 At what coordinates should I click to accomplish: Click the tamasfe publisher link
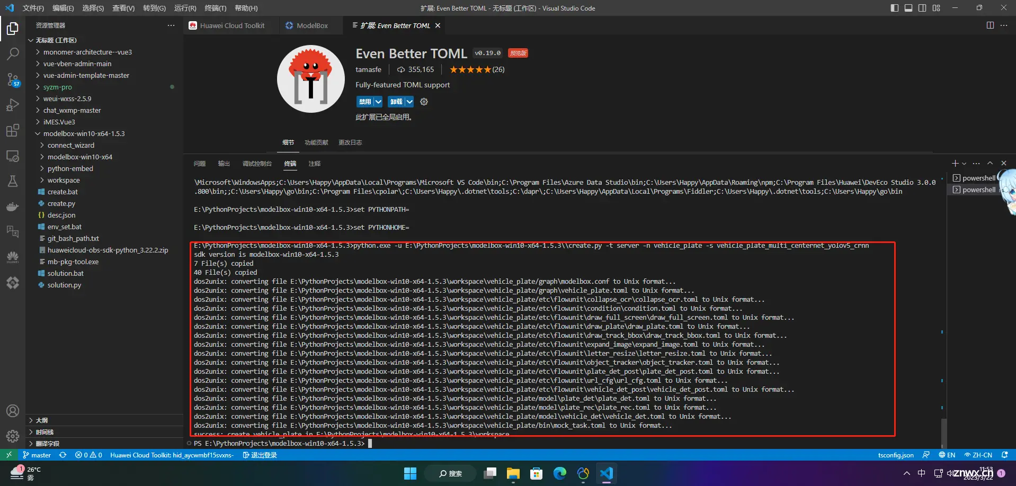coord(368,69)
